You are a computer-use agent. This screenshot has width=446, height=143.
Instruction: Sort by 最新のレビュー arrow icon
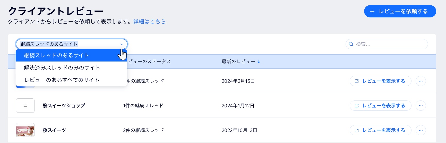coord(259,62)
